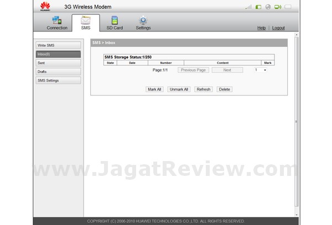Click the green SIM card status icon
Screen dimensions: 332x225
[258, 7]
